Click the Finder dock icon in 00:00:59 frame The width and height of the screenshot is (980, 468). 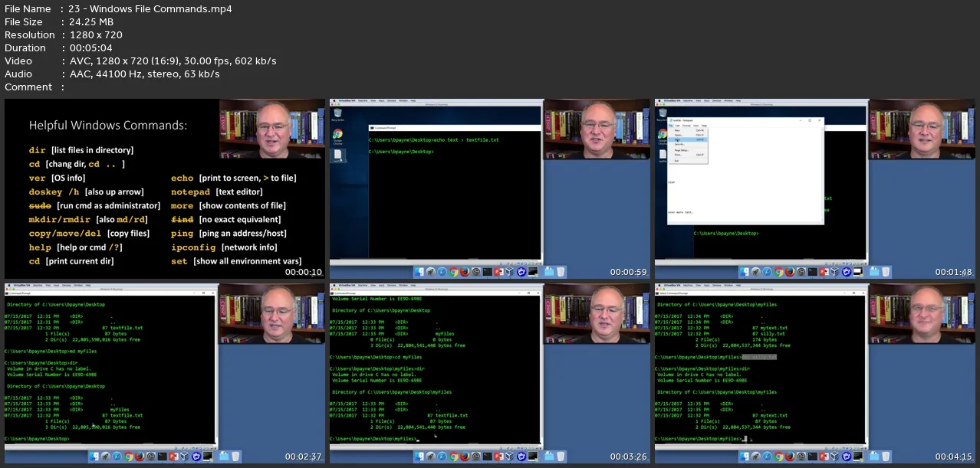(x=419, y=272)
